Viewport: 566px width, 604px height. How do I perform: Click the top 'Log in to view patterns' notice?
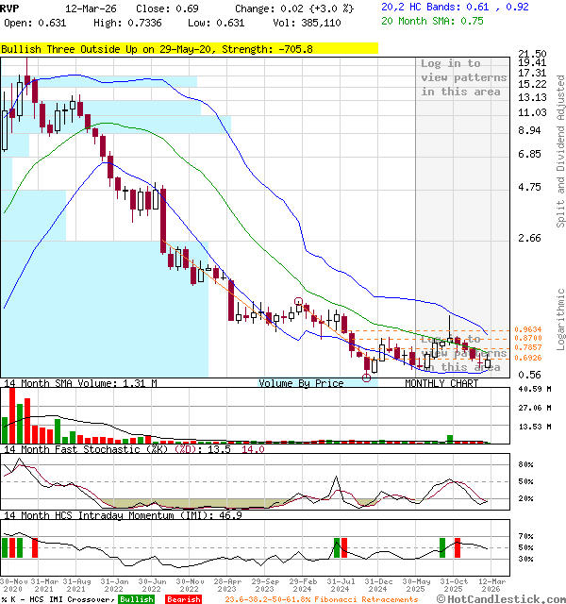pos(460,77)
